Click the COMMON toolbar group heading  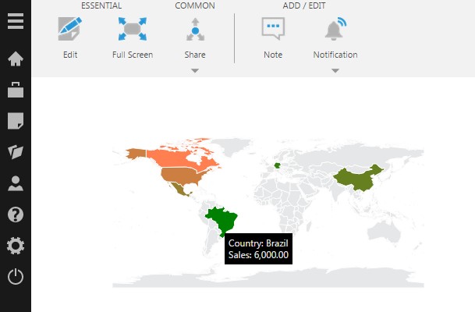pyautogui.click(x=195, y=5)
